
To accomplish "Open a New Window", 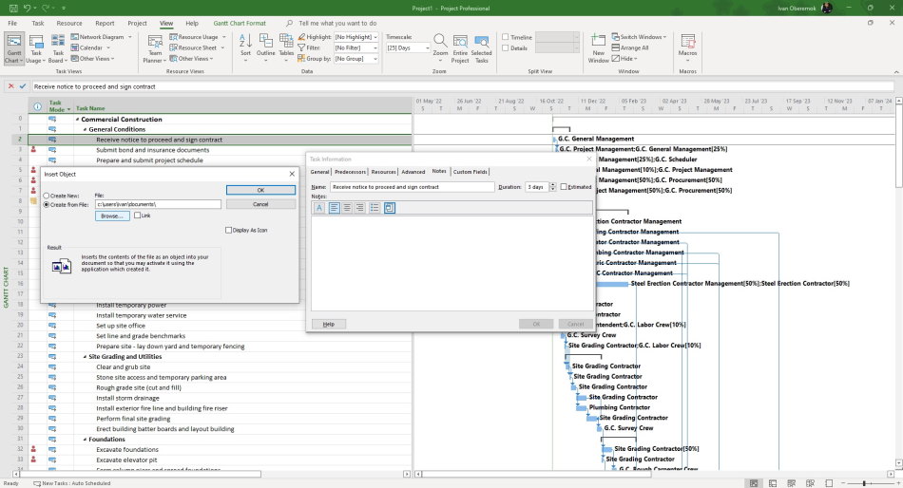I will [598, 48].
